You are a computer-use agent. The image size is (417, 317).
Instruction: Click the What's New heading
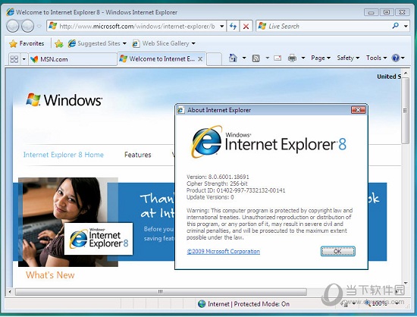point(50,275)
